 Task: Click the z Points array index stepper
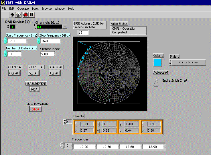pyautogui.click(x=64, y=122)
